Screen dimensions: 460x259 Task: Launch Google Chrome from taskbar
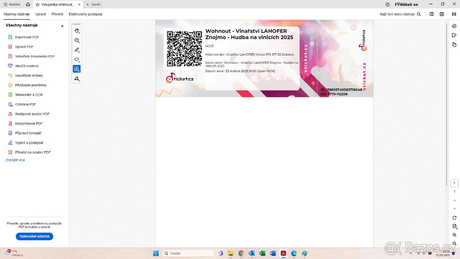(241, 253)
